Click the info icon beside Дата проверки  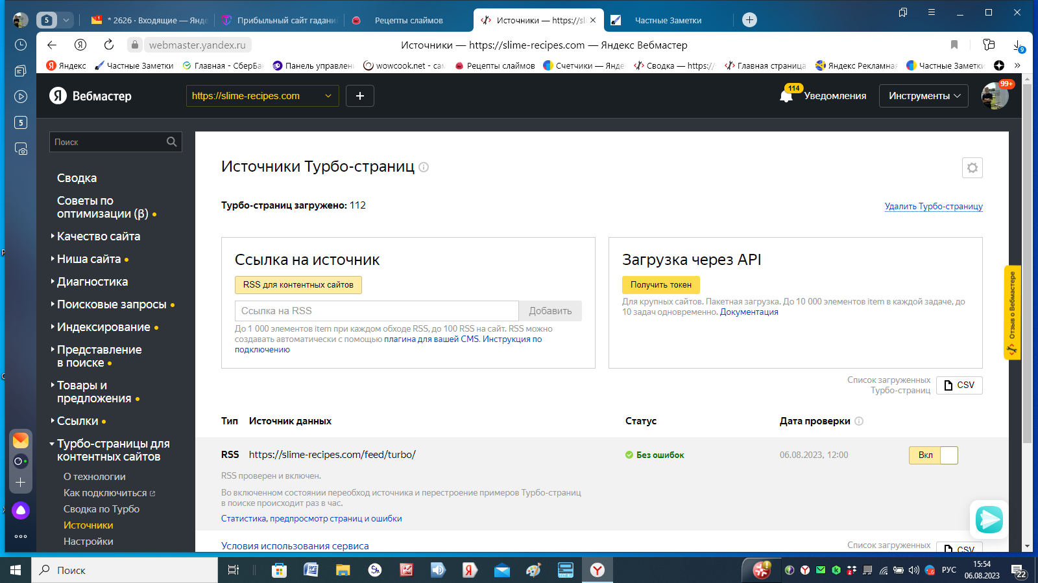coord(859,421)
